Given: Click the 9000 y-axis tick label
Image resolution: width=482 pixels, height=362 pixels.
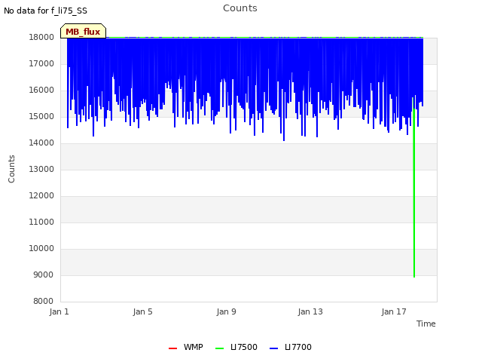Looking at the screenshot, I should point(44,275).
